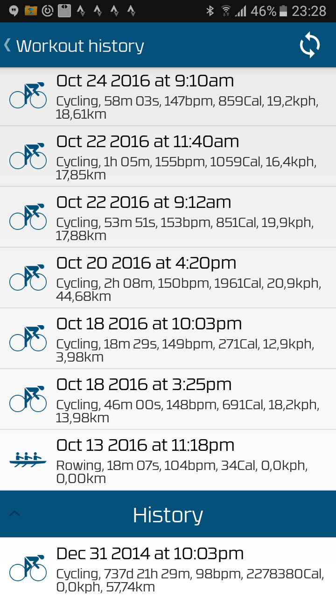Go back using Workout history chevron

[x=7, y=45]
